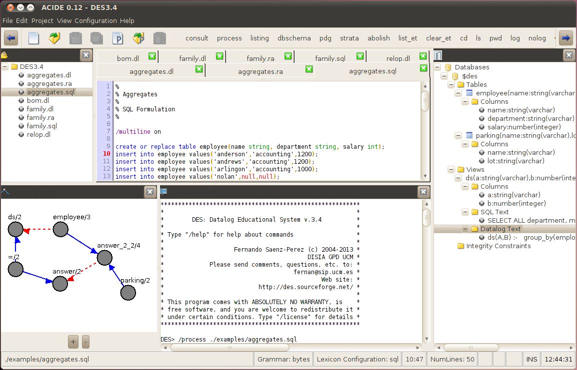Create a new project with P page icon
This screenshot has height=370, width=577.
tap(118, 38)
